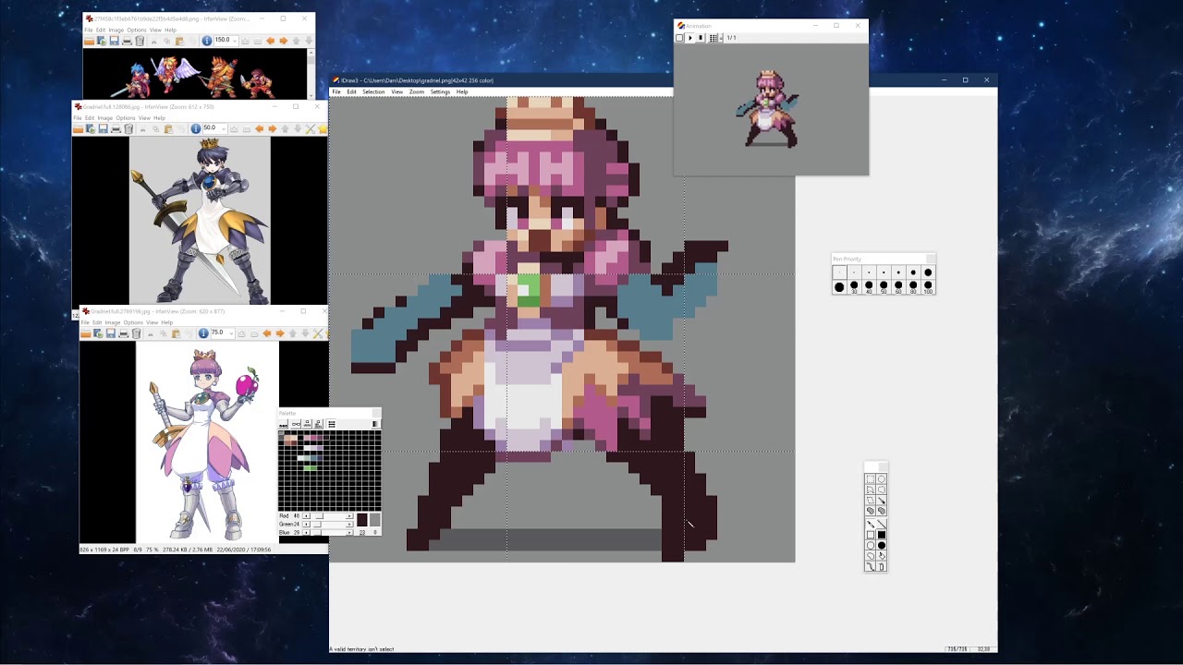The width and height of the screenshot is (1183, 665).
Task: Click the star icon in 50.0 zoom IrfanView toolbar
Action: tap(323, 128)
